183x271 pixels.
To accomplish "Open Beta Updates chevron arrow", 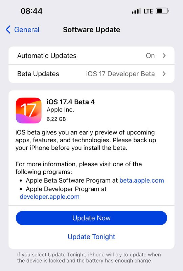I will click(x=164, y=74).
